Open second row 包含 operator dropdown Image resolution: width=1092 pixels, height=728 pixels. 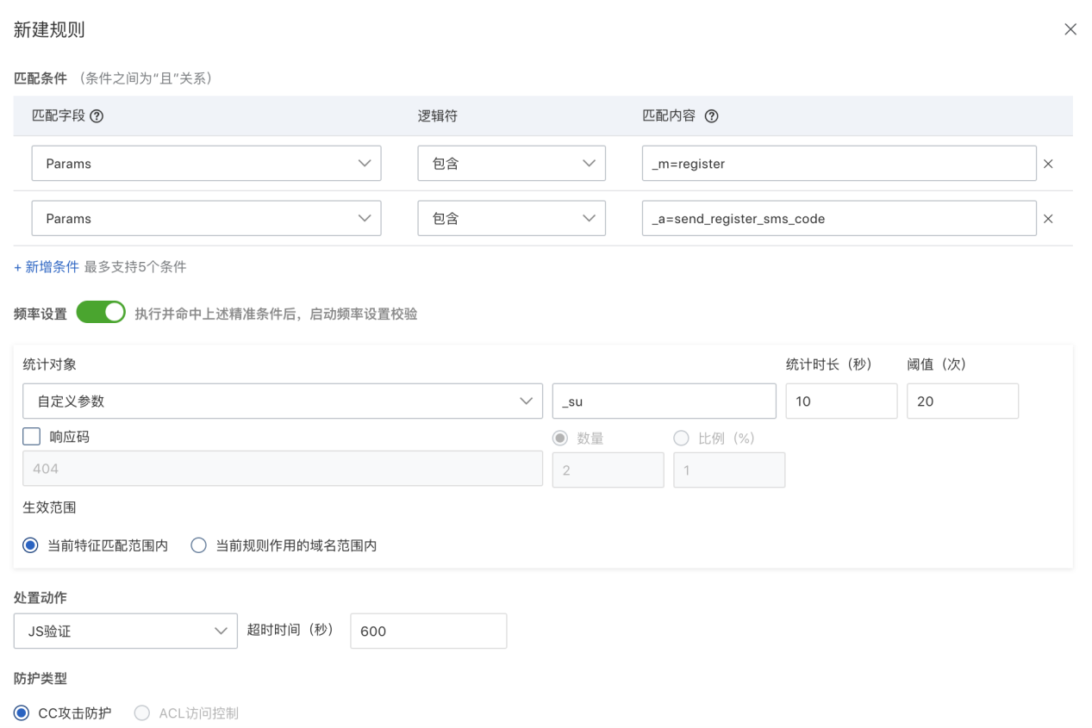tap(511, 219)
